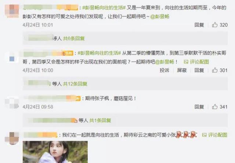
Task: Expand 共6条回复 replies
Action: click(x=74, y=39)
